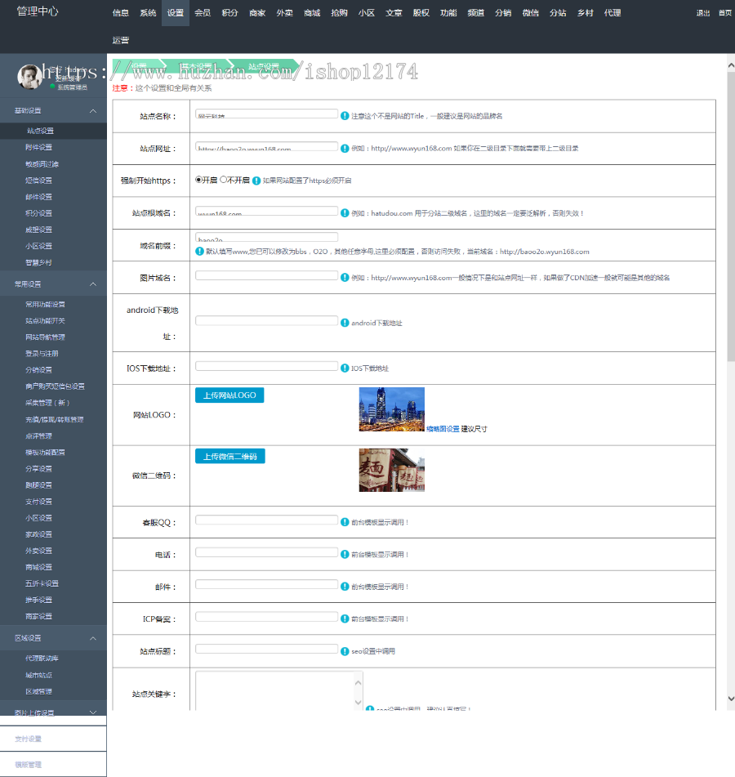Open the 会员 top menu

tap(203, 13)
